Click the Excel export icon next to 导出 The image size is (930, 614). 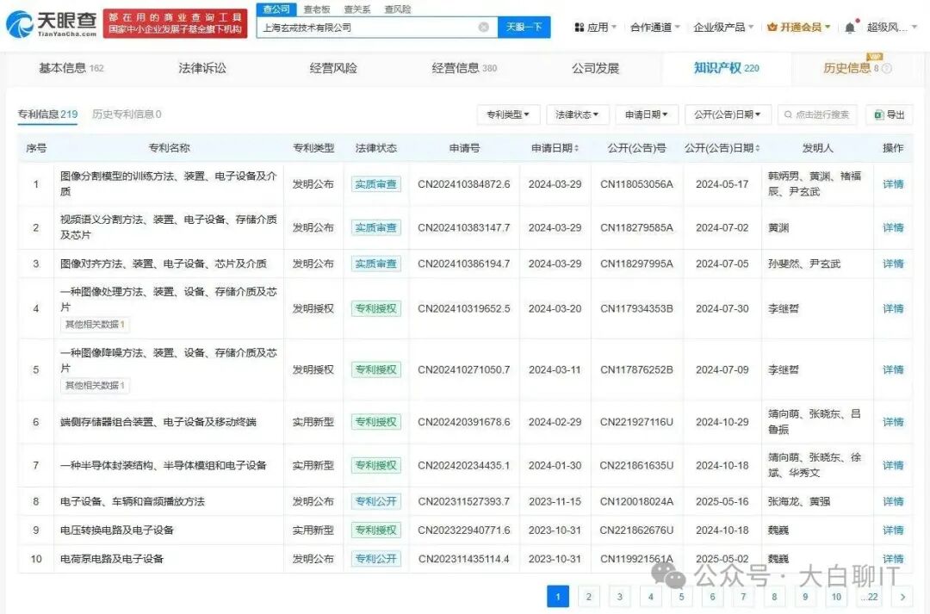coord(879,115)
